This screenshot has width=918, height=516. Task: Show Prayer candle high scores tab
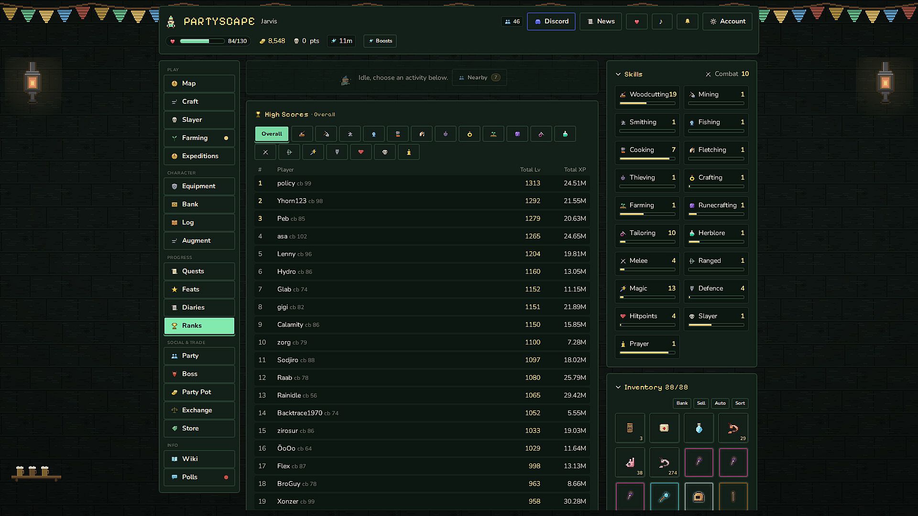[x=409, y=152]
